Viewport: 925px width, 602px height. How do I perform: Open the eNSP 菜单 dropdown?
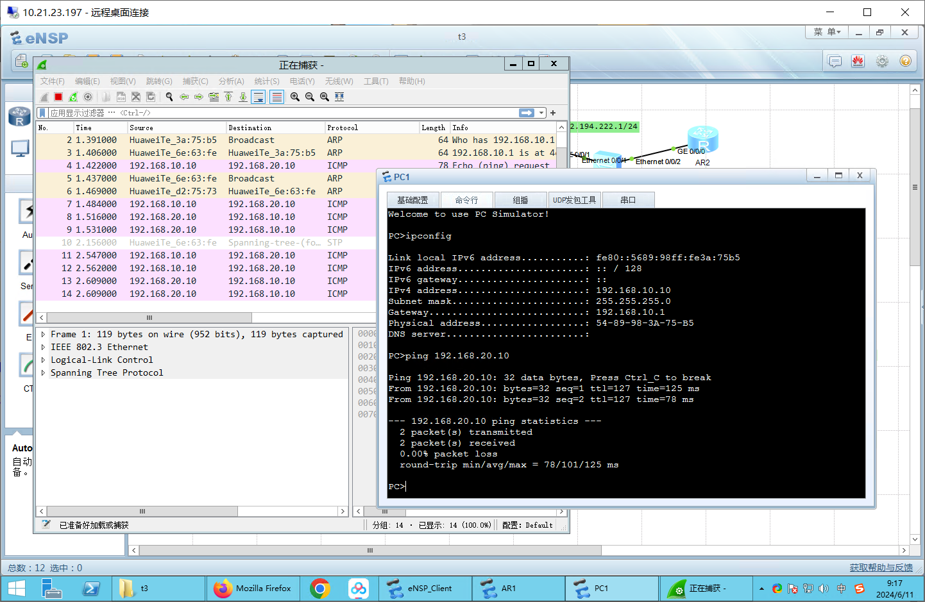[827, 32]
